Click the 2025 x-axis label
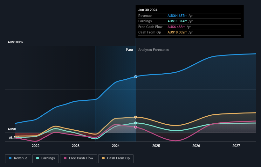 point(156,146)
